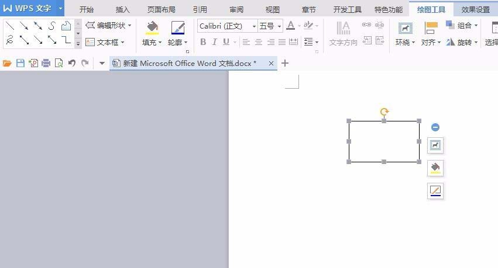Go to next linked text box

pos(380,40)
